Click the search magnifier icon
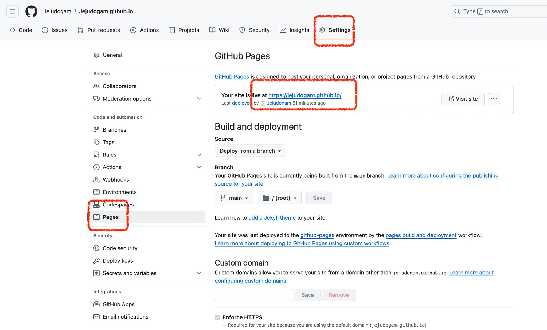 [457, 11]
